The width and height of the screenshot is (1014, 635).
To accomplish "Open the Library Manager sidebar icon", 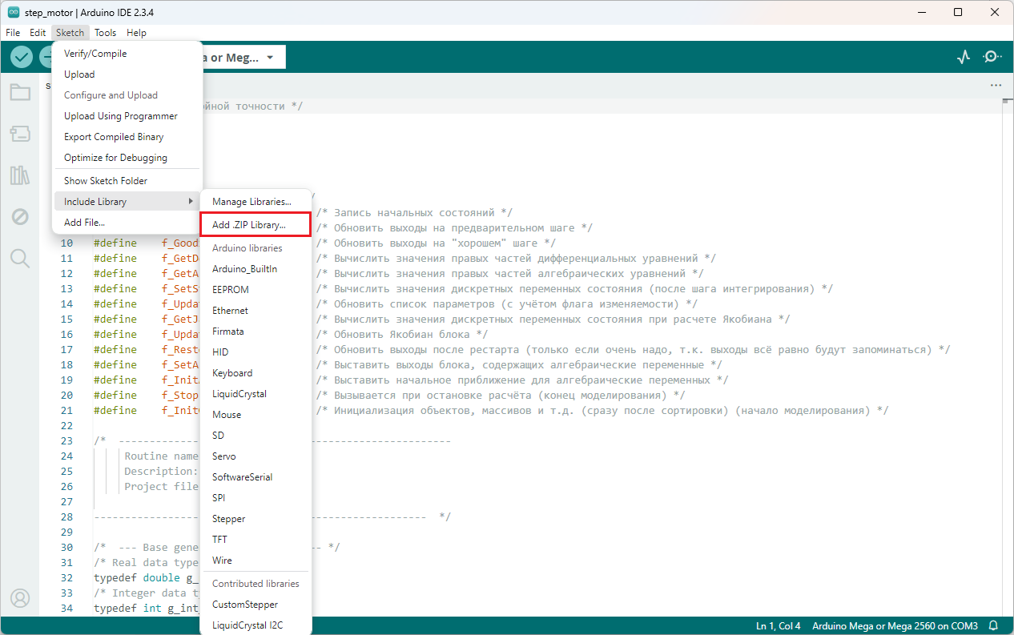I will tap(20, 175).
